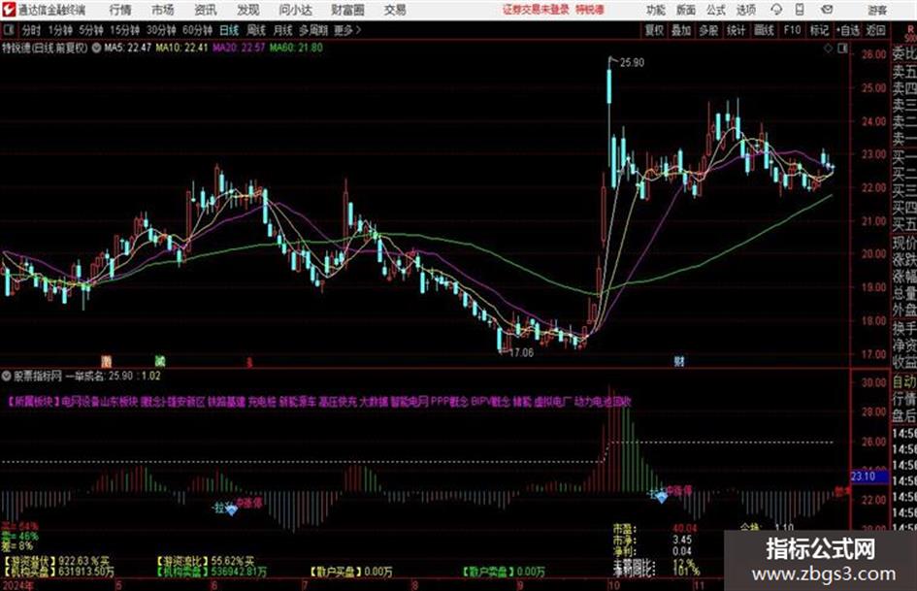
Task: Click 证券交易未登录 login link
Action: [x=536, y=10]
